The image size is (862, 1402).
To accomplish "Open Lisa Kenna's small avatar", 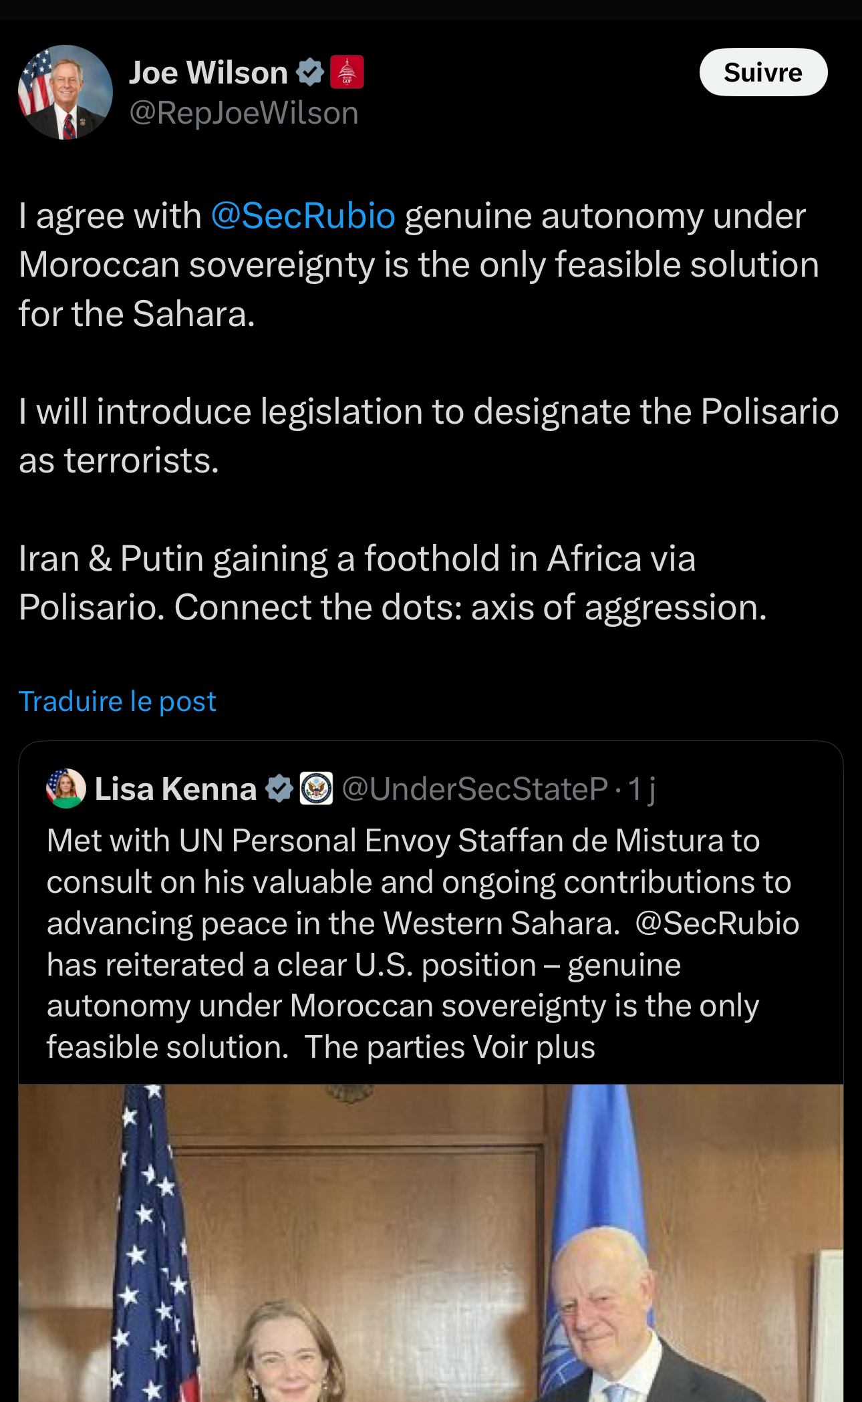I will [x=65, y=789].
